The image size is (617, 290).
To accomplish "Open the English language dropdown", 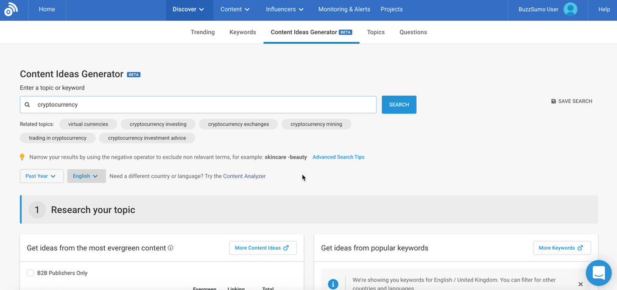I will [x=86, y=176].
